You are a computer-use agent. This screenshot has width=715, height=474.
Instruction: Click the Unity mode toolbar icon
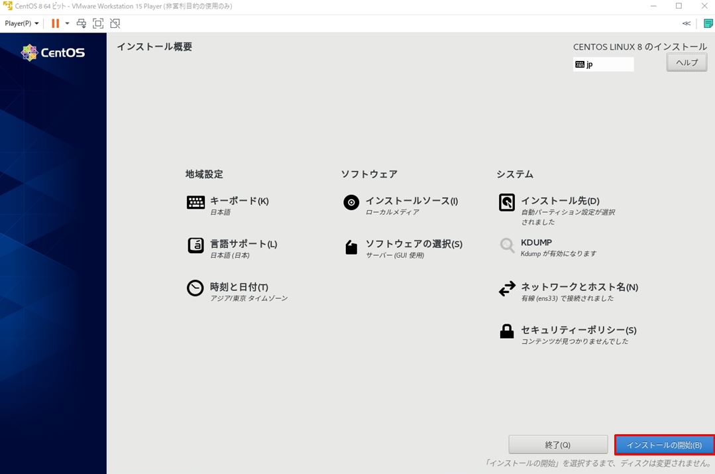(115, 23)
